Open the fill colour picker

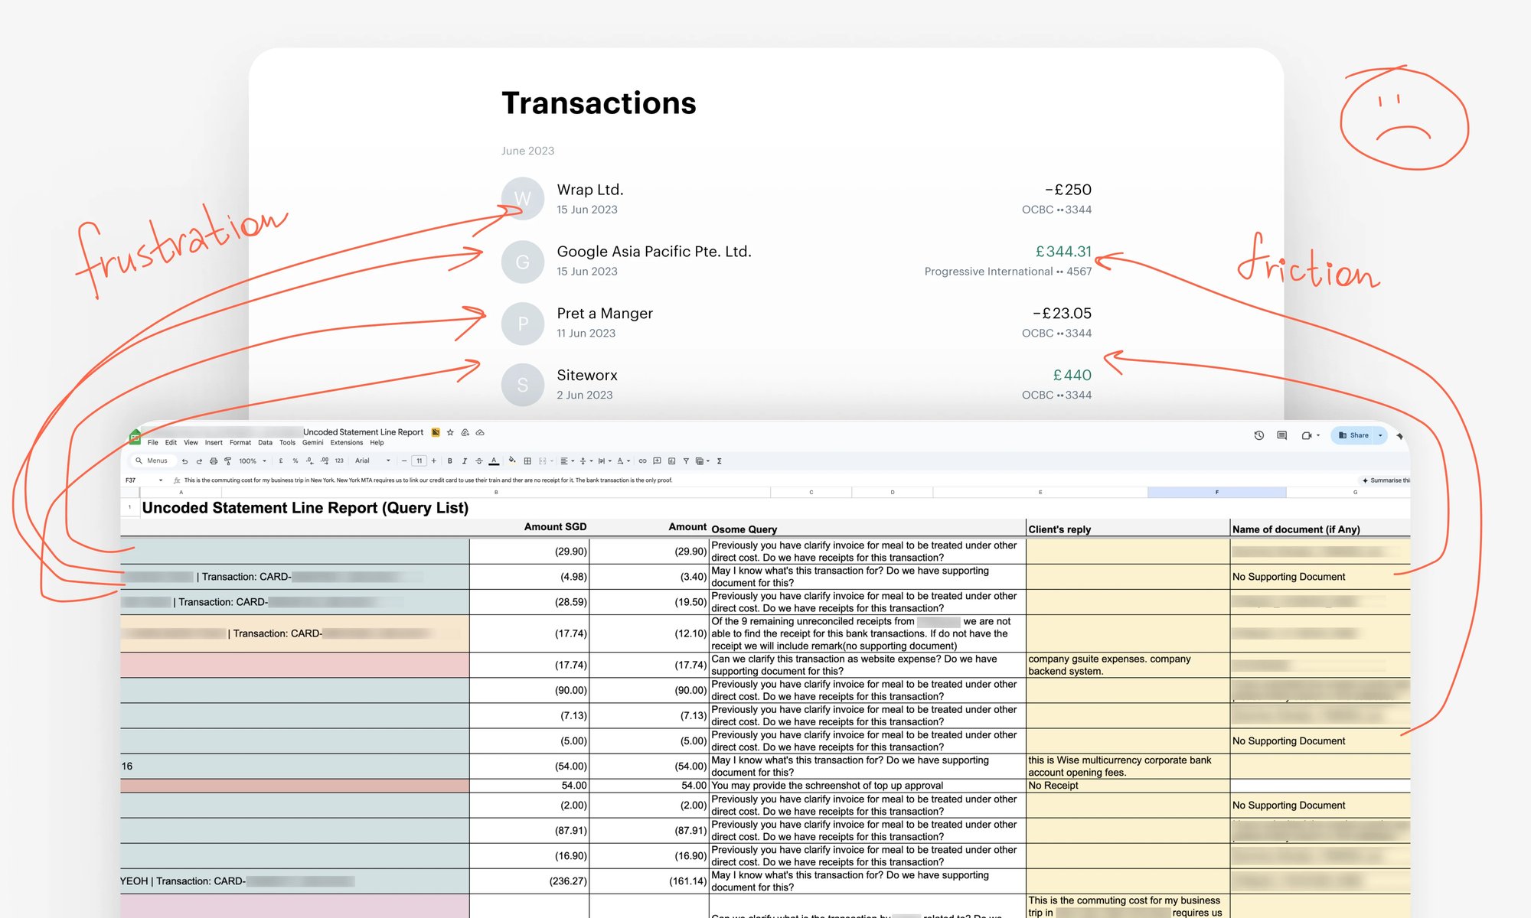[512, 461]
